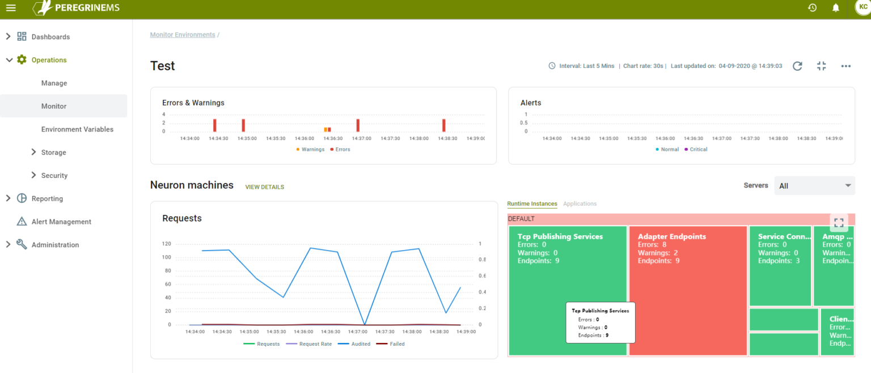Select the Manage menu item
The width and height of the screenshot is (871, 373).
[x=54, y=83]
